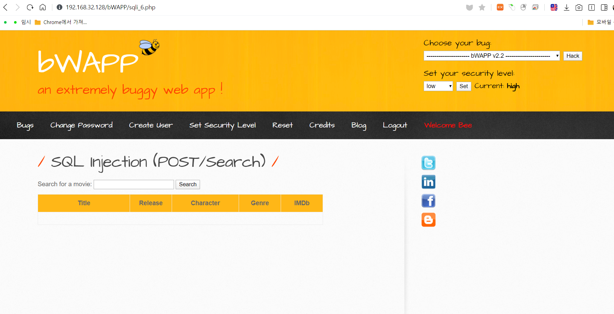Screen dimensions: 614x314
Task: Open the Blog menu item
Action: (359, 125)
